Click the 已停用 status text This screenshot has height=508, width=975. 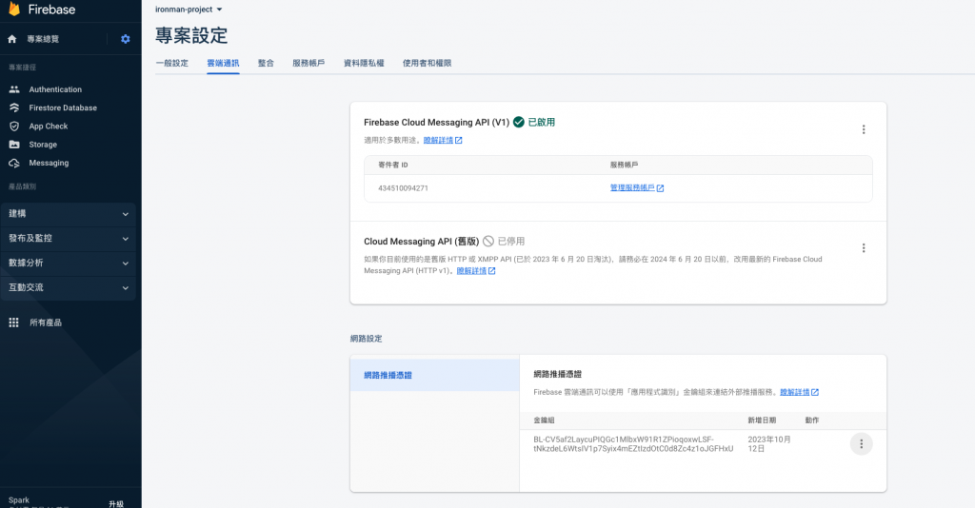(x=511, y=241)
